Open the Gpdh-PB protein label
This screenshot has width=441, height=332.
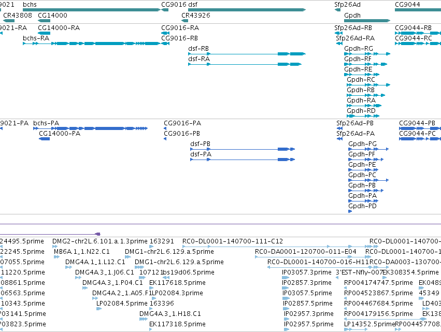(362, 185)
